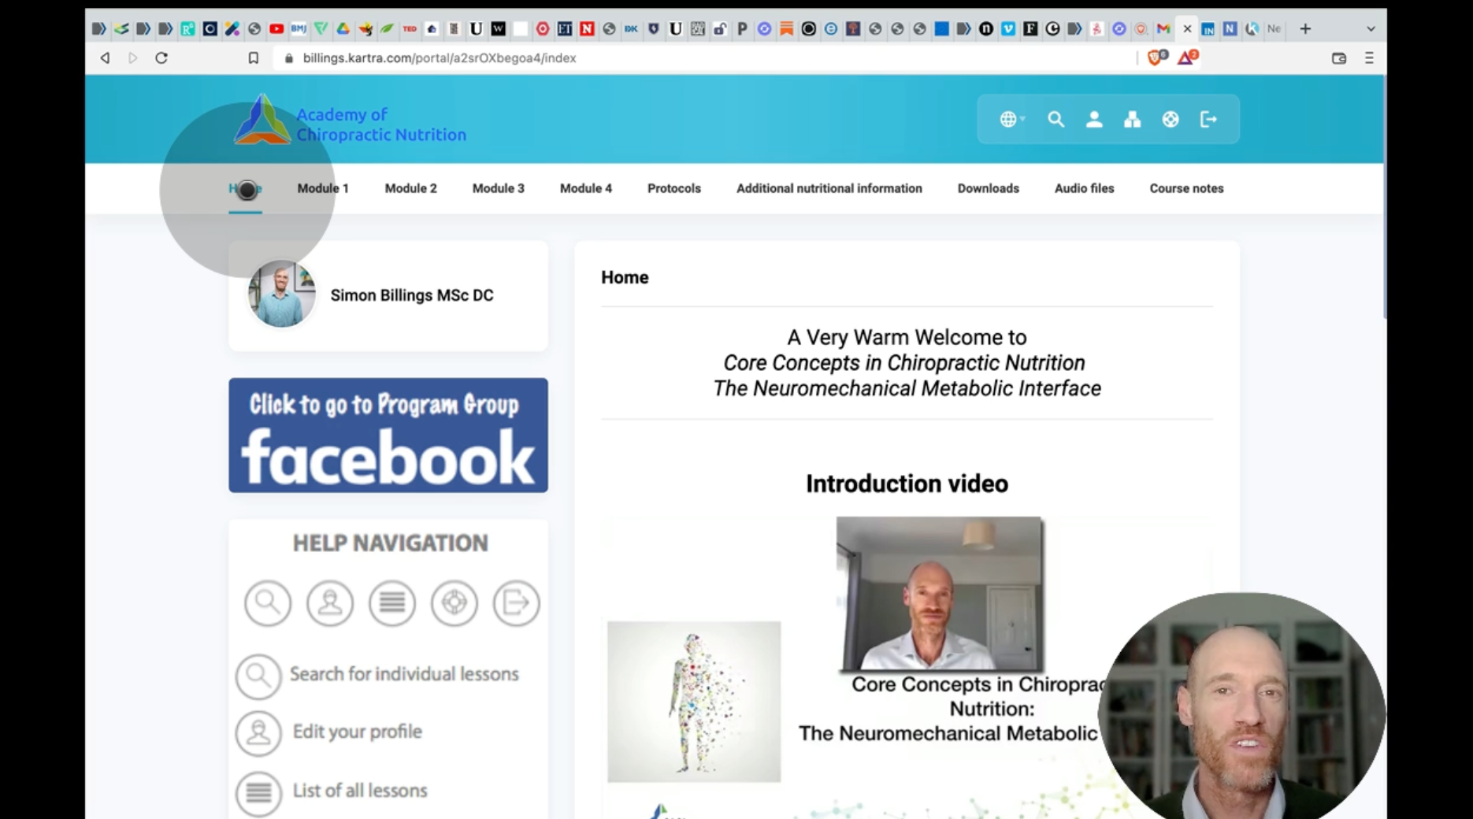
Task: Open the language globe dropdown in header
Action: click(1011, 120)
